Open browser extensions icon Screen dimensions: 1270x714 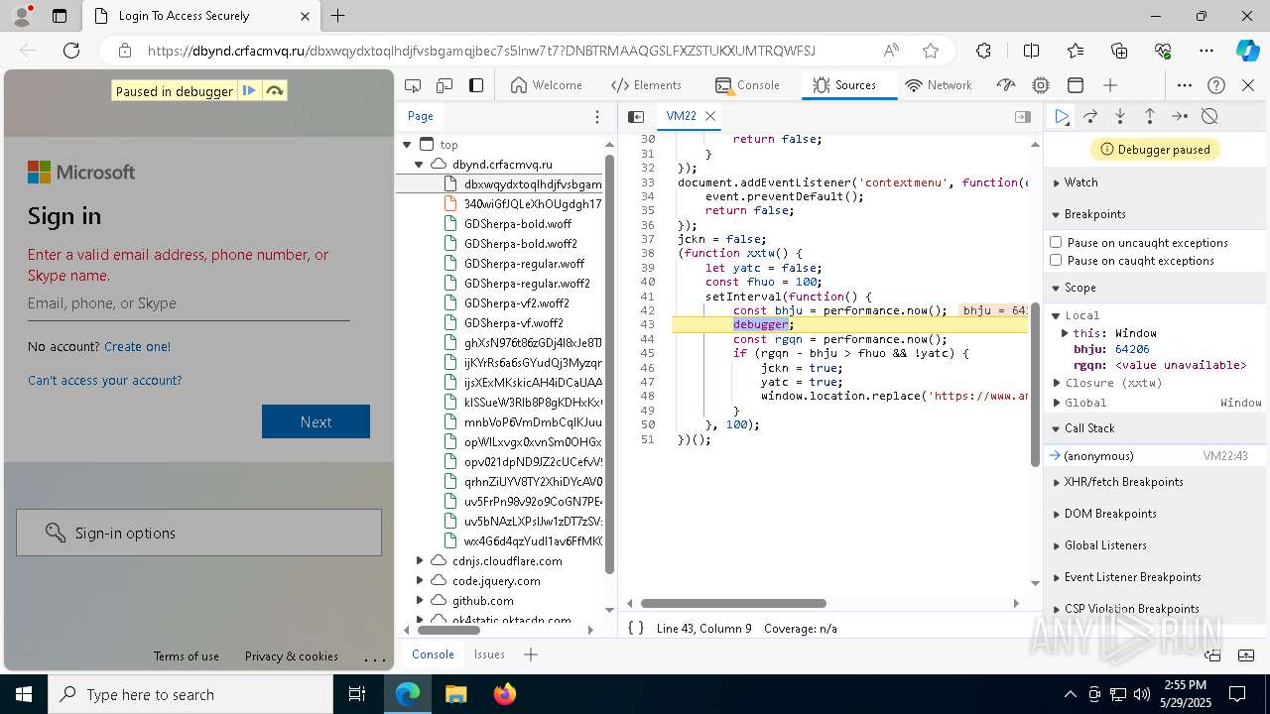983,51
